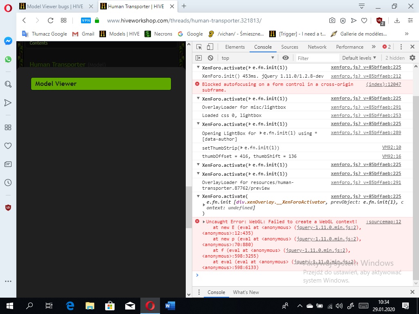Open Default levels dropdown
419x314 pixels.
pos(359,58)
